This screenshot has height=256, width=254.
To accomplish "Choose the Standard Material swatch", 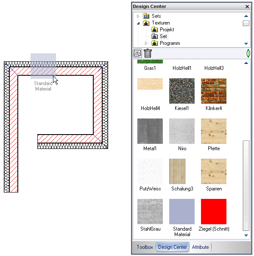I will click(182, 212).
